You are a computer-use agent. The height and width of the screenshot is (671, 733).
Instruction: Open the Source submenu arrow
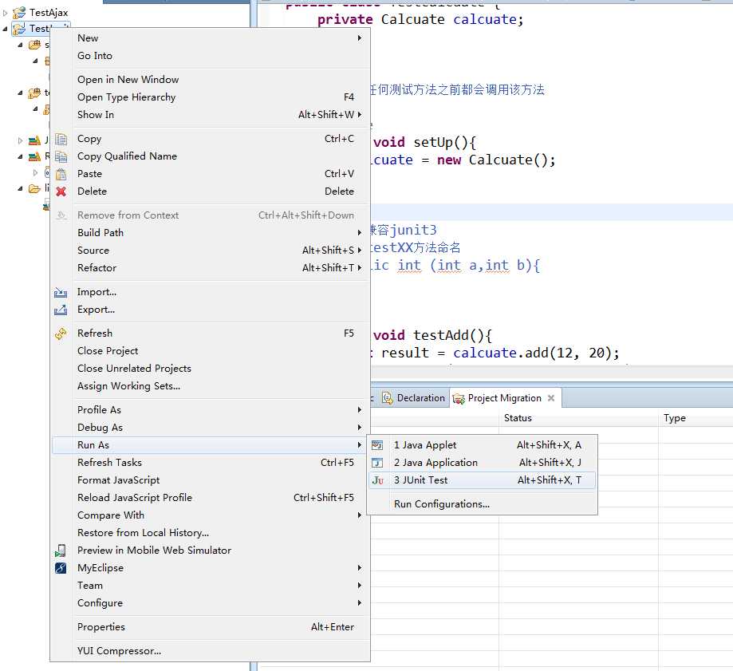click(360, 251)
